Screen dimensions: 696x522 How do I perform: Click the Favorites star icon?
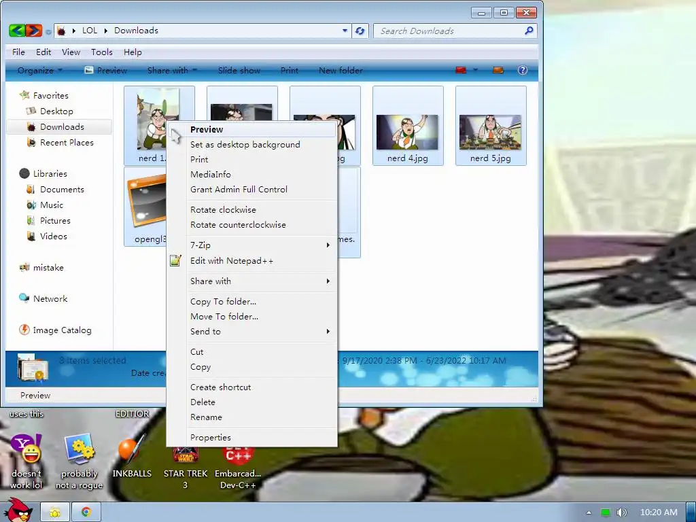pyautogui.click(x=24, y=95)
